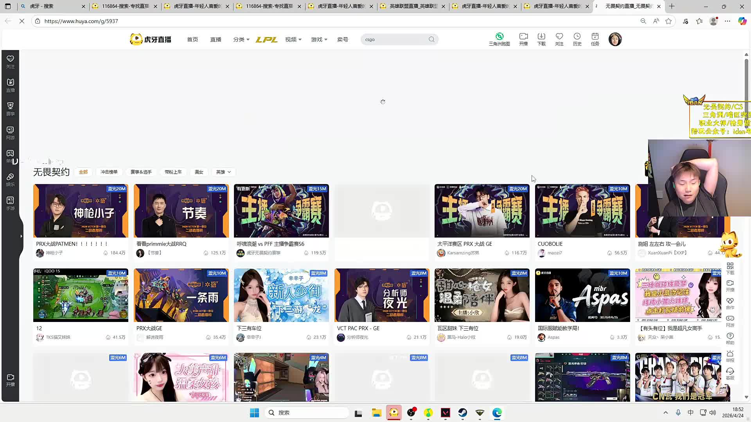
Task: Expand the 分类 navigation dropdown
Action: coord(241,39)
